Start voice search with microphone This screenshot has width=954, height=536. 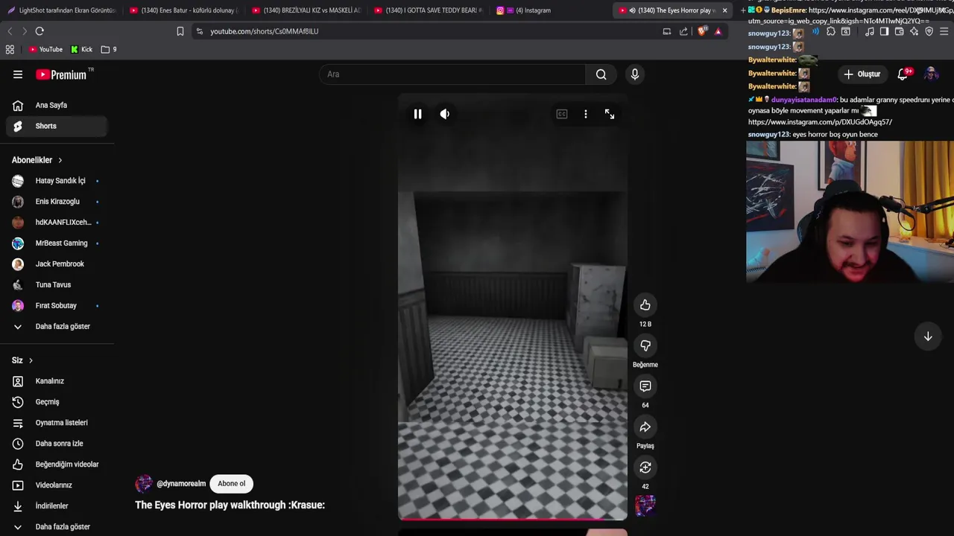click(x=635, y=74)
